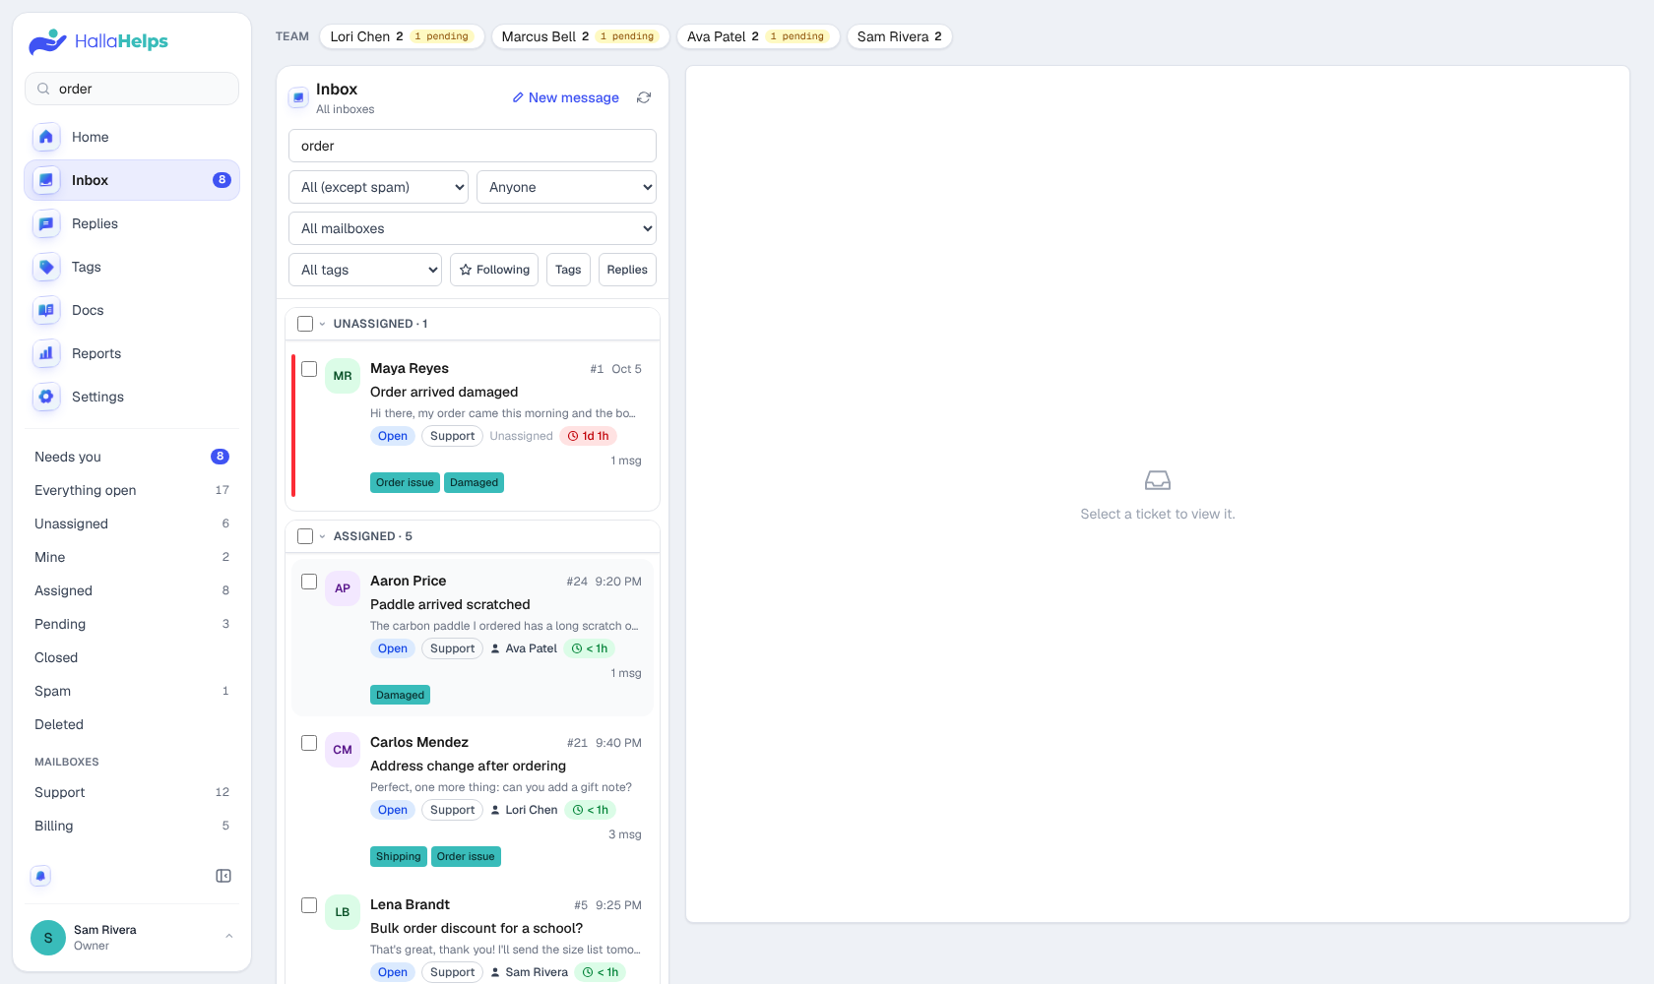This screenshot has height=984, width=1654.
Task: Open the Anyone assignee dropdown
Action: (x=566, y=187)
